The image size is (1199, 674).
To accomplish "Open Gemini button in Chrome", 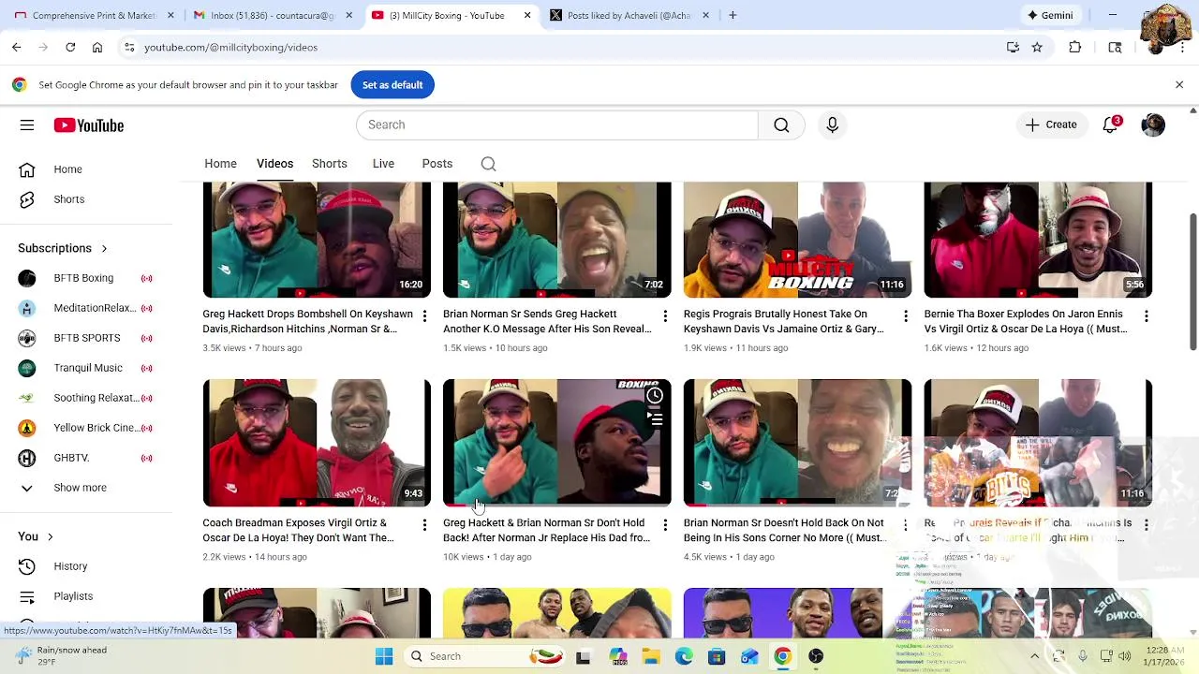I will point(1050,15).
